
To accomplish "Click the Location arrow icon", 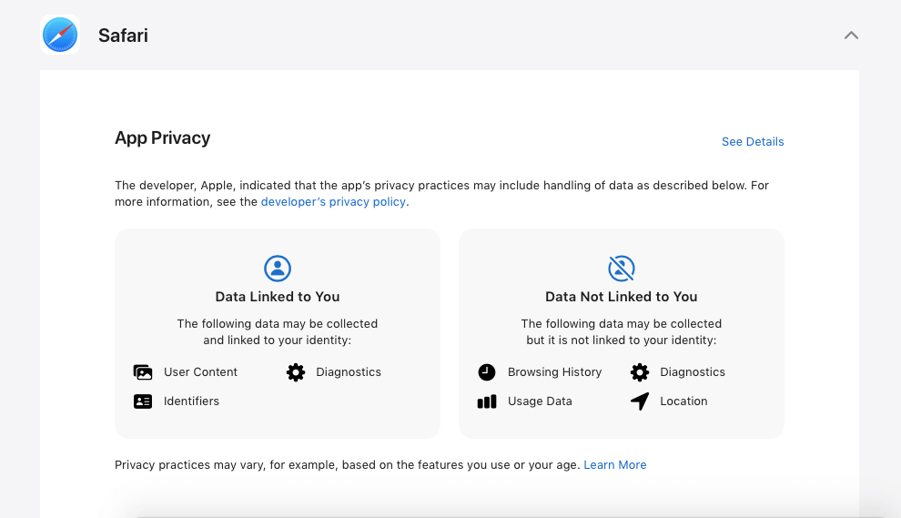I will pyautogui.click(x=640, y=401).
